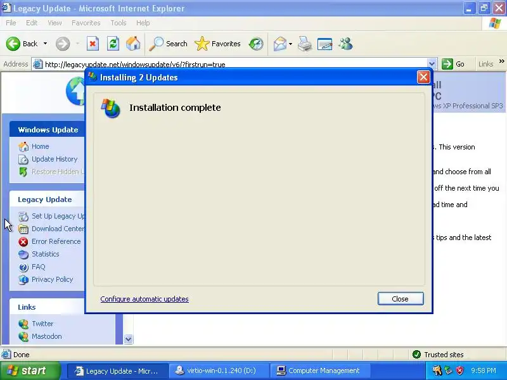Click the page icon in address bar
Screen dimensions: 507x380
tap(38, 64)
